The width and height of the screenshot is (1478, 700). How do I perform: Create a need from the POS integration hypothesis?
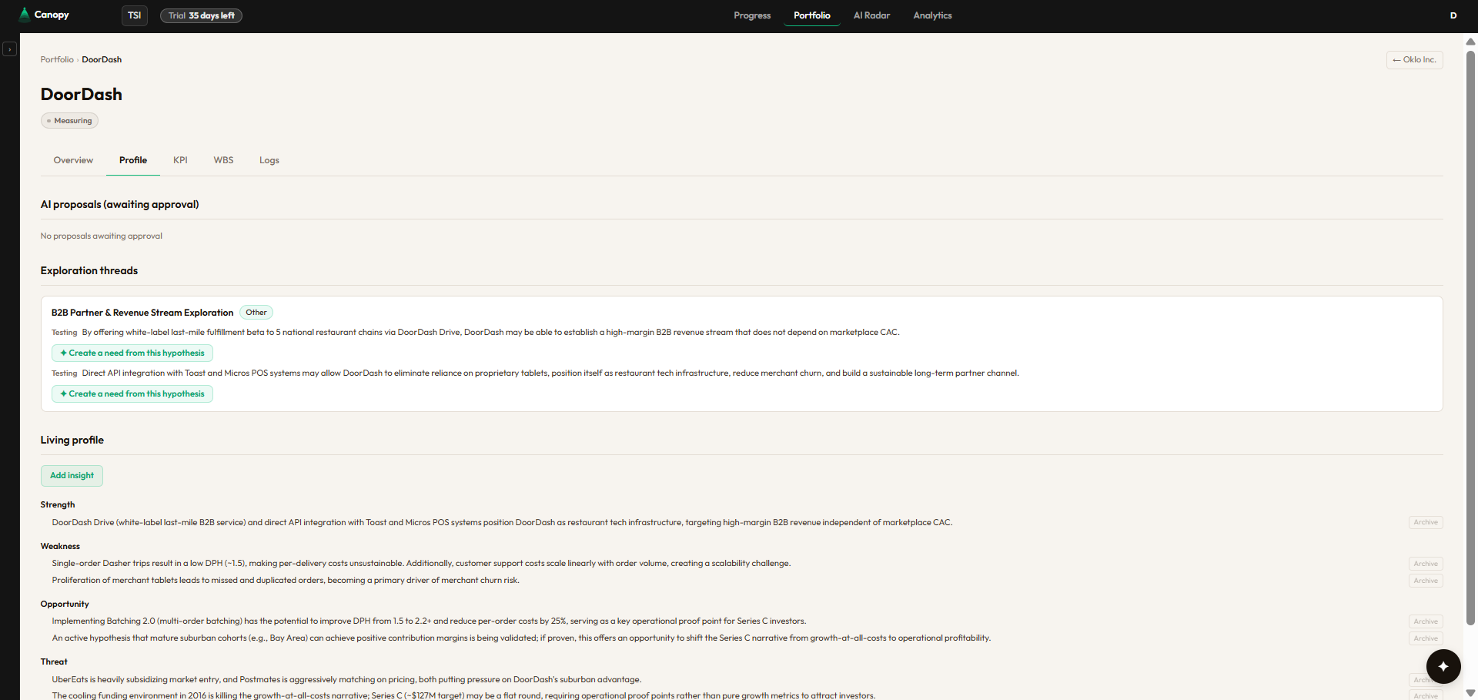click(132, 394)
